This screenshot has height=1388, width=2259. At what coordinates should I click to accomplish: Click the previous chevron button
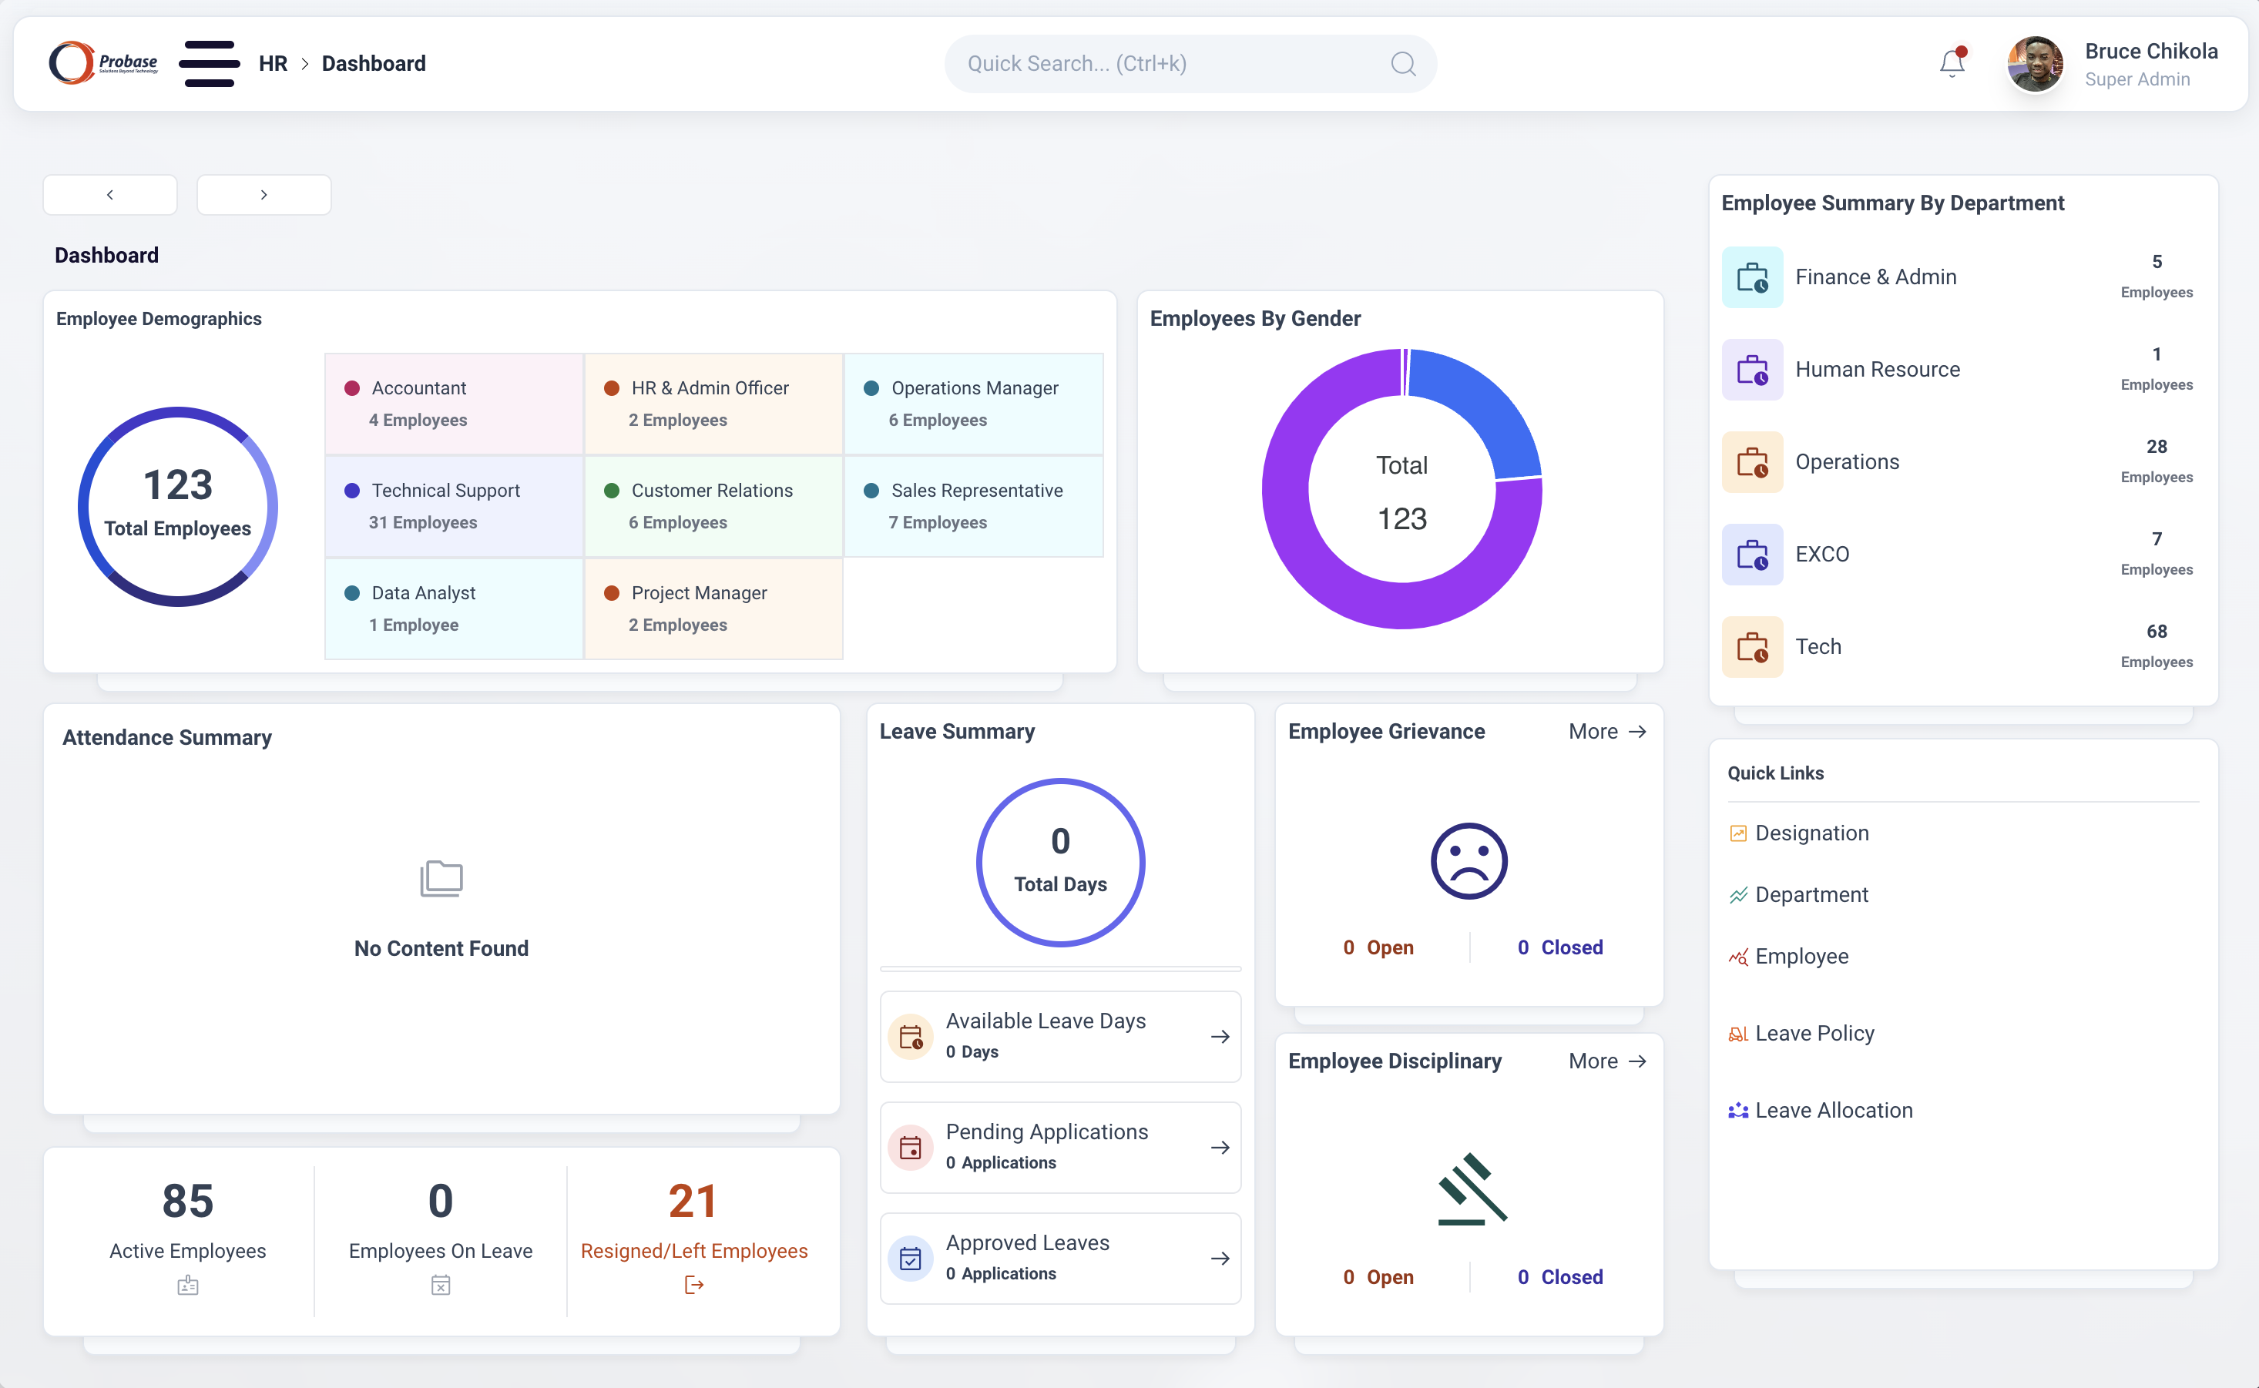click(110, 195)
